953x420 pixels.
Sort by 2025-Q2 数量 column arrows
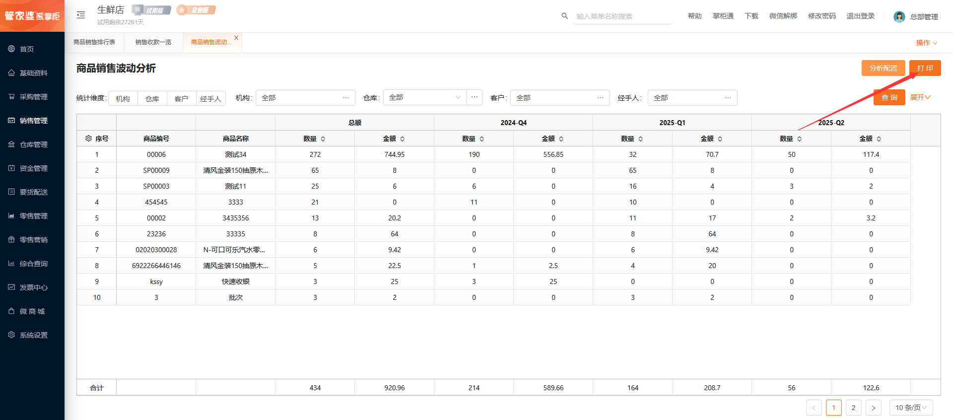799,139
